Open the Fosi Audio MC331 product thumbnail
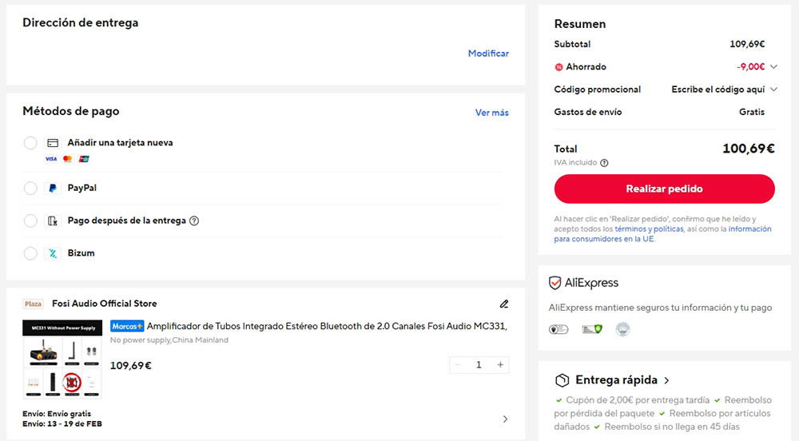The image size is (799, 441). (x=62, y=360)
